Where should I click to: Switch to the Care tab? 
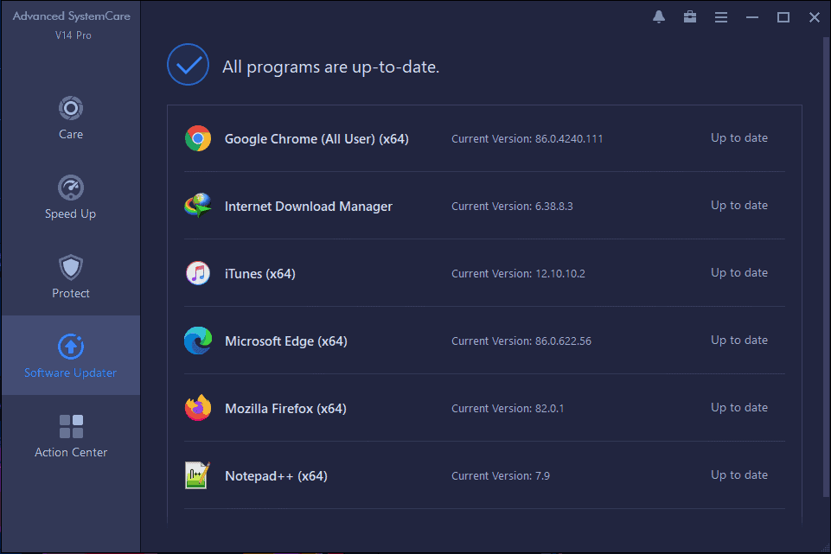pyautogui.click(x=71, y=118)
